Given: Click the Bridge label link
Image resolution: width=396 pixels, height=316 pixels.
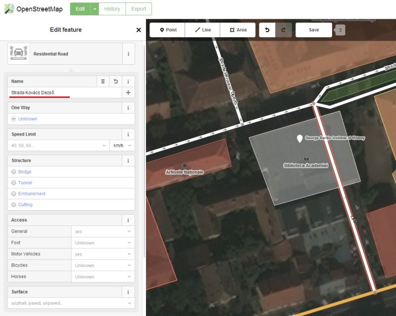Looking at the screenshot, I should pyautogui.click(x=25, y=172).
